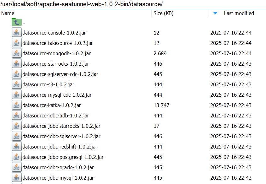Select file datasource-sqlserver-cdc-1.0.2.jar
Viewport: 266px width, 184px height.
(60, 74)
